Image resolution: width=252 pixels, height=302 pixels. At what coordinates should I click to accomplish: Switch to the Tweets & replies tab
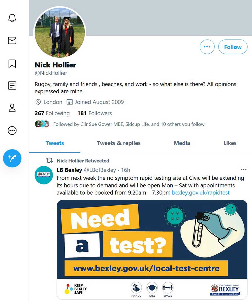(119, 143)
